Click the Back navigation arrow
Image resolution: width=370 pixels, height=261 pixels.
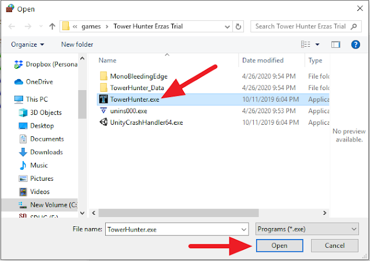12,27
